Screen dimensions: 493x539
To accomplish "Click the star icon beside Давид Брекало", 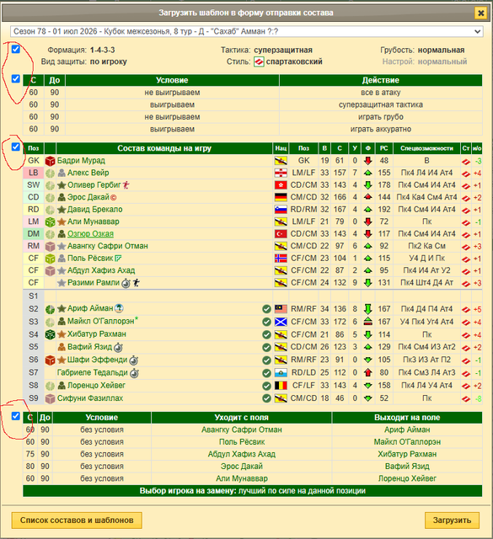I will [62, 210].
